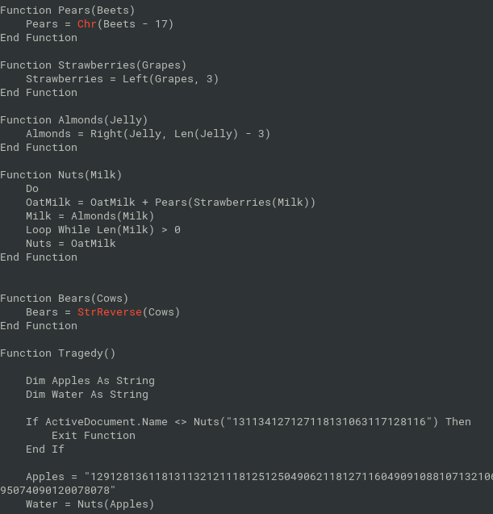Click the Dim Water As String line
The image size is (493, 514).
click(87, 395)
